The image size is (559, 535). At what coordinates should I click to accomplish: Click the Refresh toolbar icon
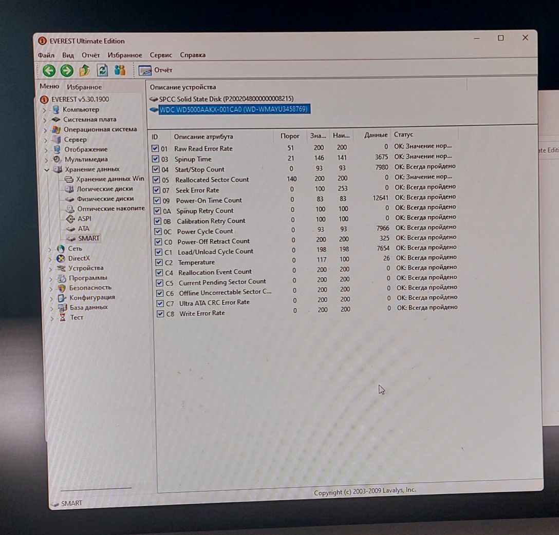click(x=102, y=70)
